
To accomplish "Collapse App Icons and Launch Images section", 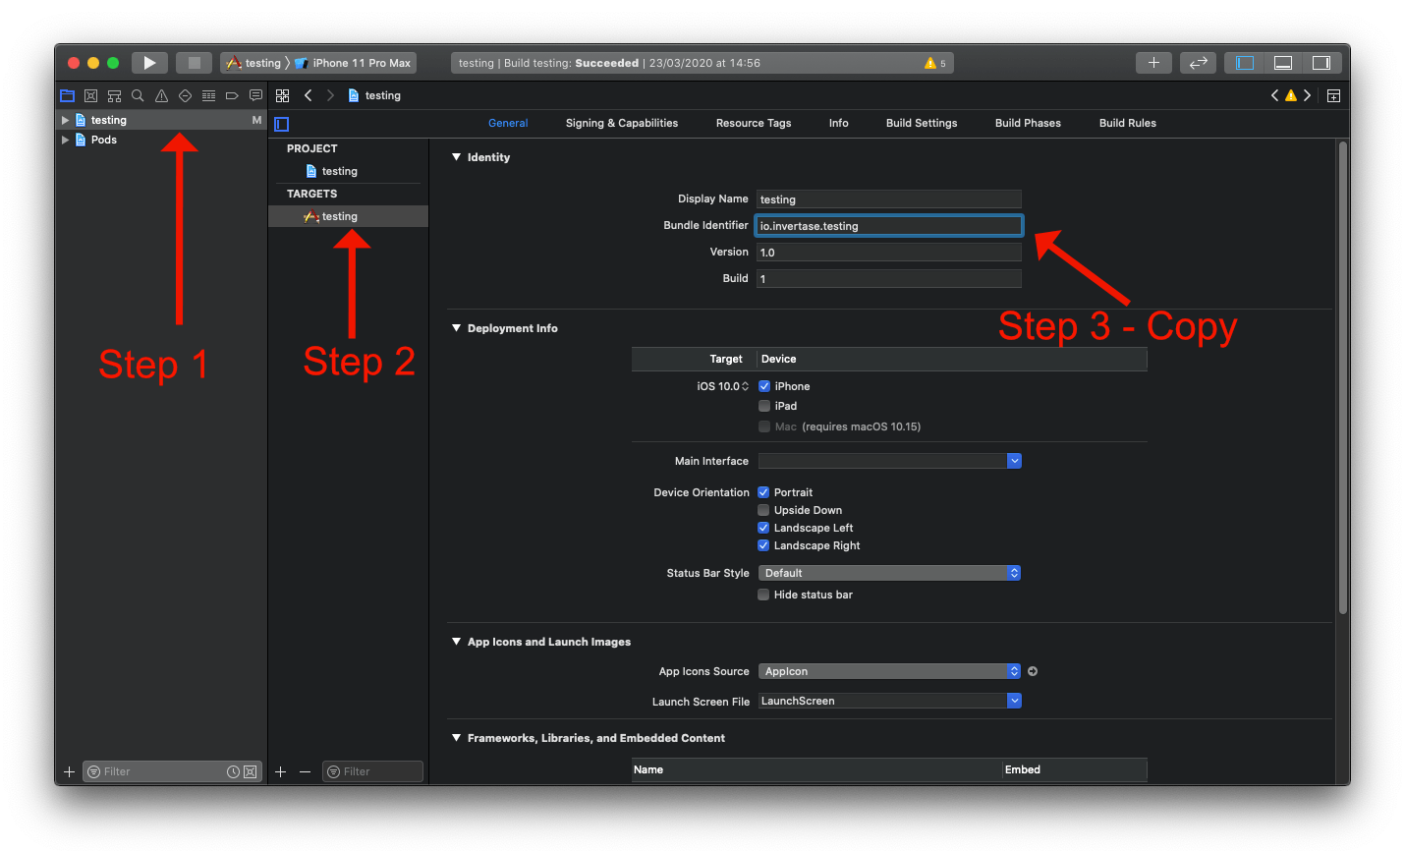I will click(456, 641).
